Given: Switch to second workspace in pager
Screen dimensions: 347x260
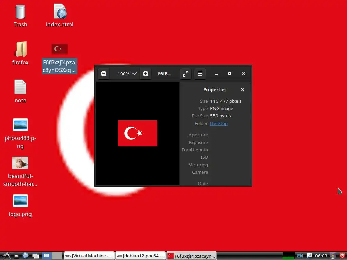Looking at the screenshot, I should (x=57, y=256).
